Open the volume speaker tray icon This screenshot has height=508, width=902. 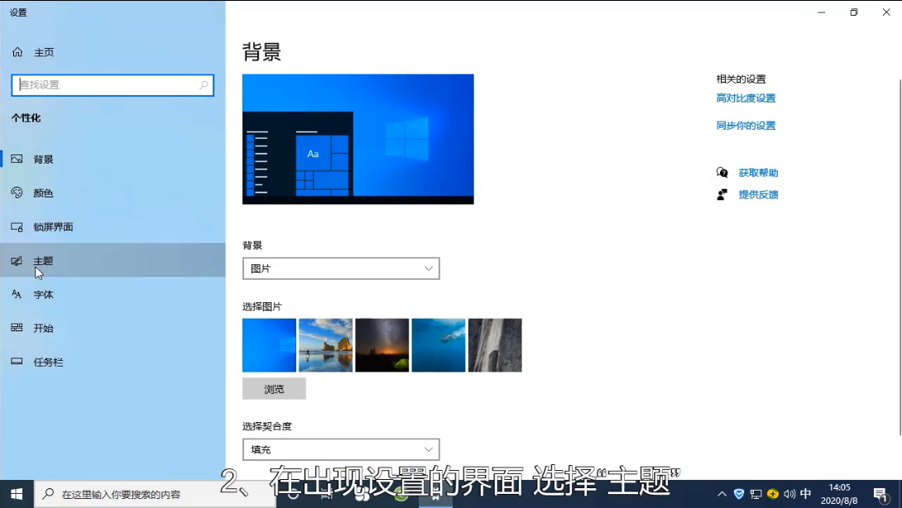[789, 494]
